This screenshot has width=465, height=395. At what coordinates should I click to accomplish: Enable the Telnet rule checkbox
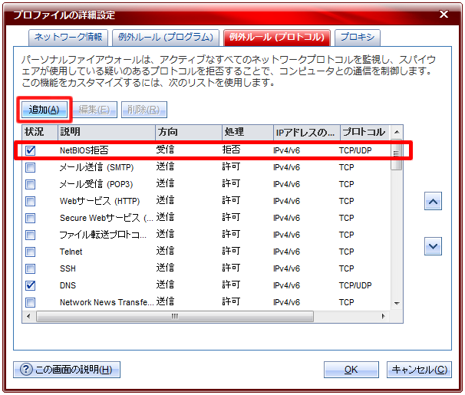[31, 252]
